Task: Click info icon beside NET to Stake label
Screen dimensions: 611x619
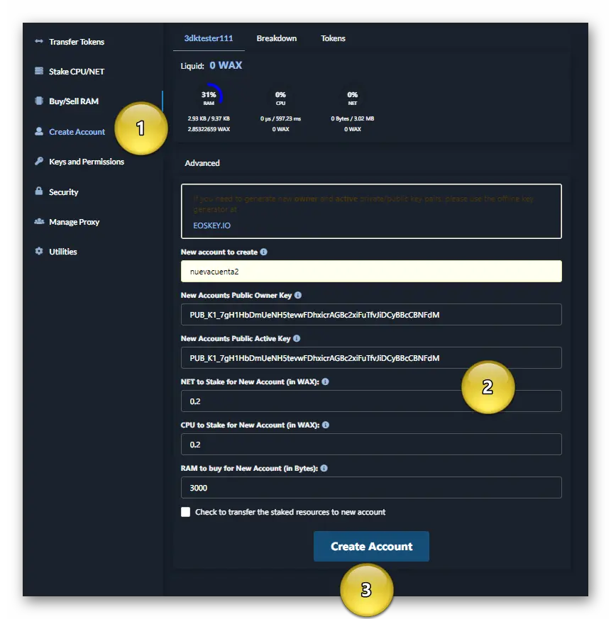Action: point(325,381)
